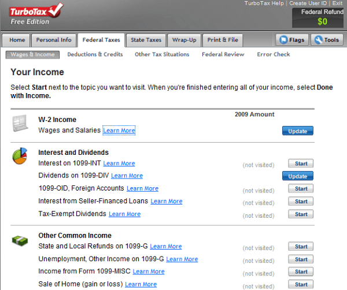Click the Interest and Dividends pie chart icon

click(21, 157)
